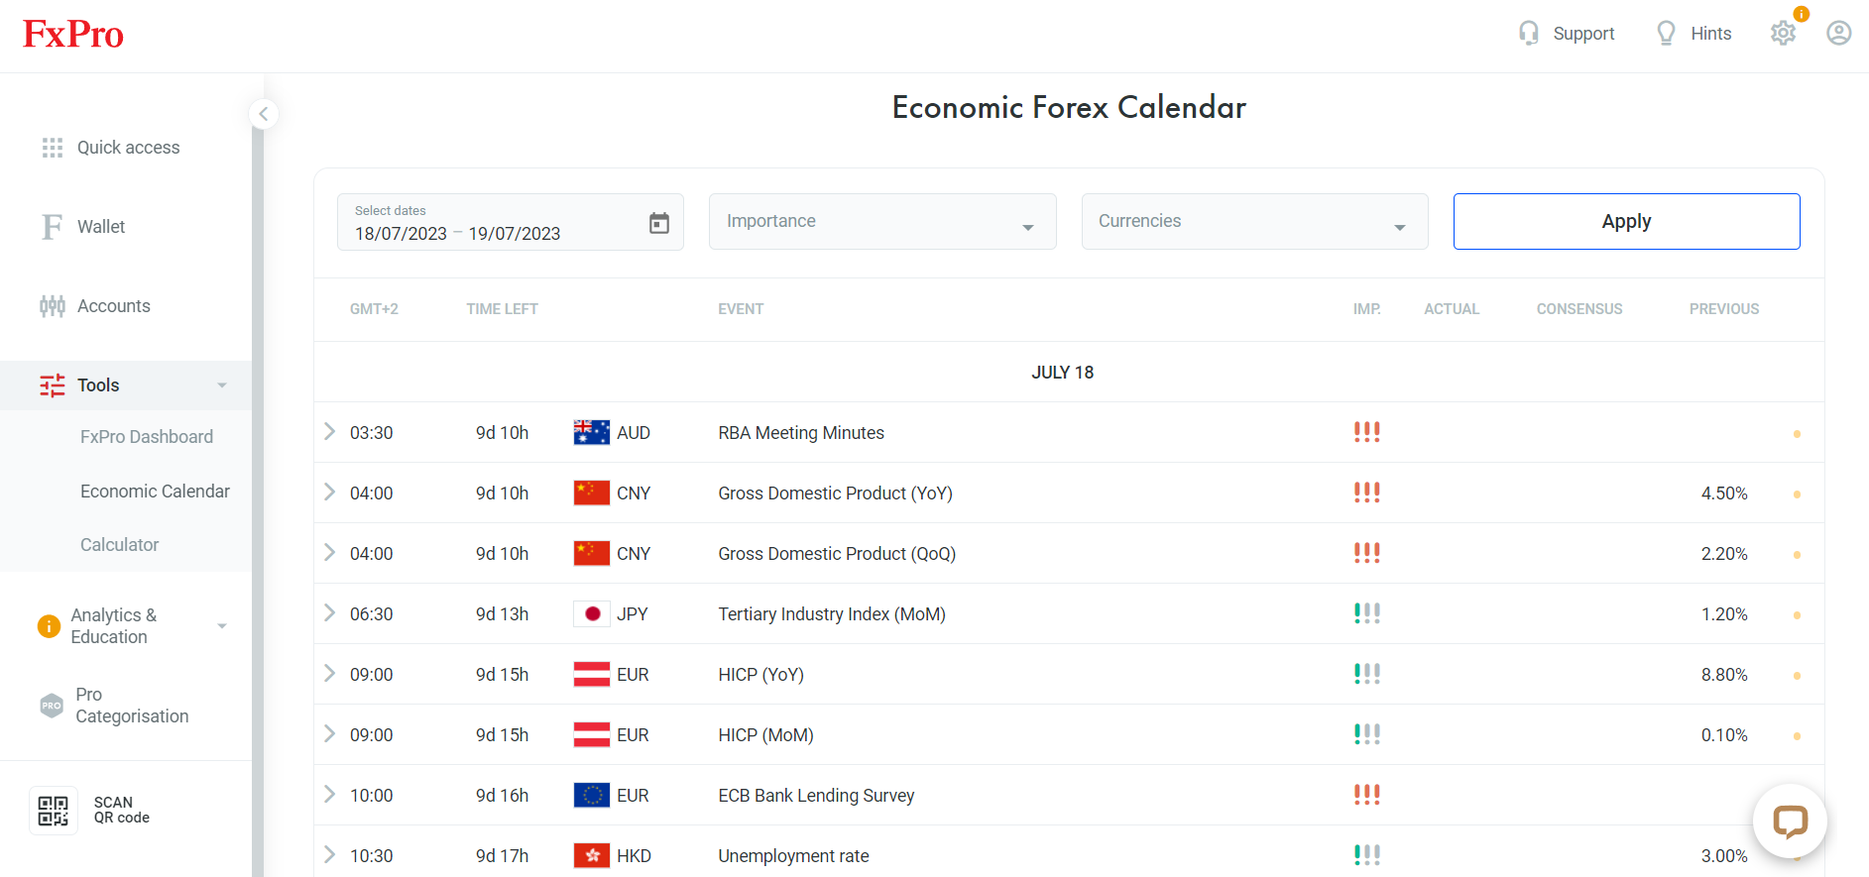The width and height of the screenshot is (1869, 877).
Task: Open settings gear icon
Action: point(1783,34)
